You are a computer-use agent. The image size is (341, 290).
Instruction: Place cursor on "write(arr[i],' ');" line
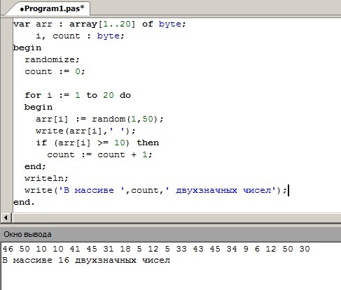(x=85, y=131)
